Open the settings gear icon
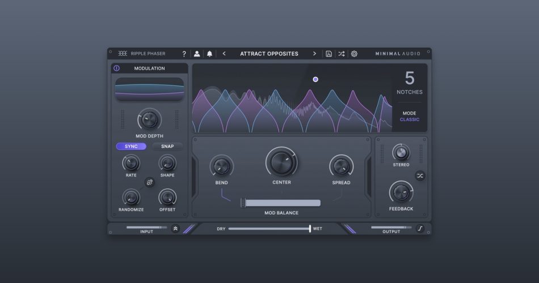Image resolution: width=539 pixels, height=283 pixels. click(354, 54)
